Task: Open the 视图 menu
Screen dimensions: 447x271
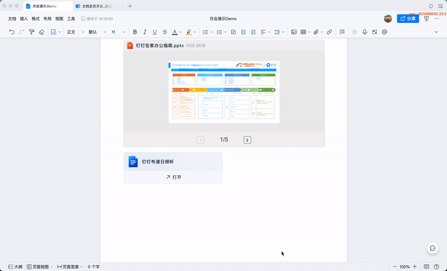Action: tap(59, 19)
